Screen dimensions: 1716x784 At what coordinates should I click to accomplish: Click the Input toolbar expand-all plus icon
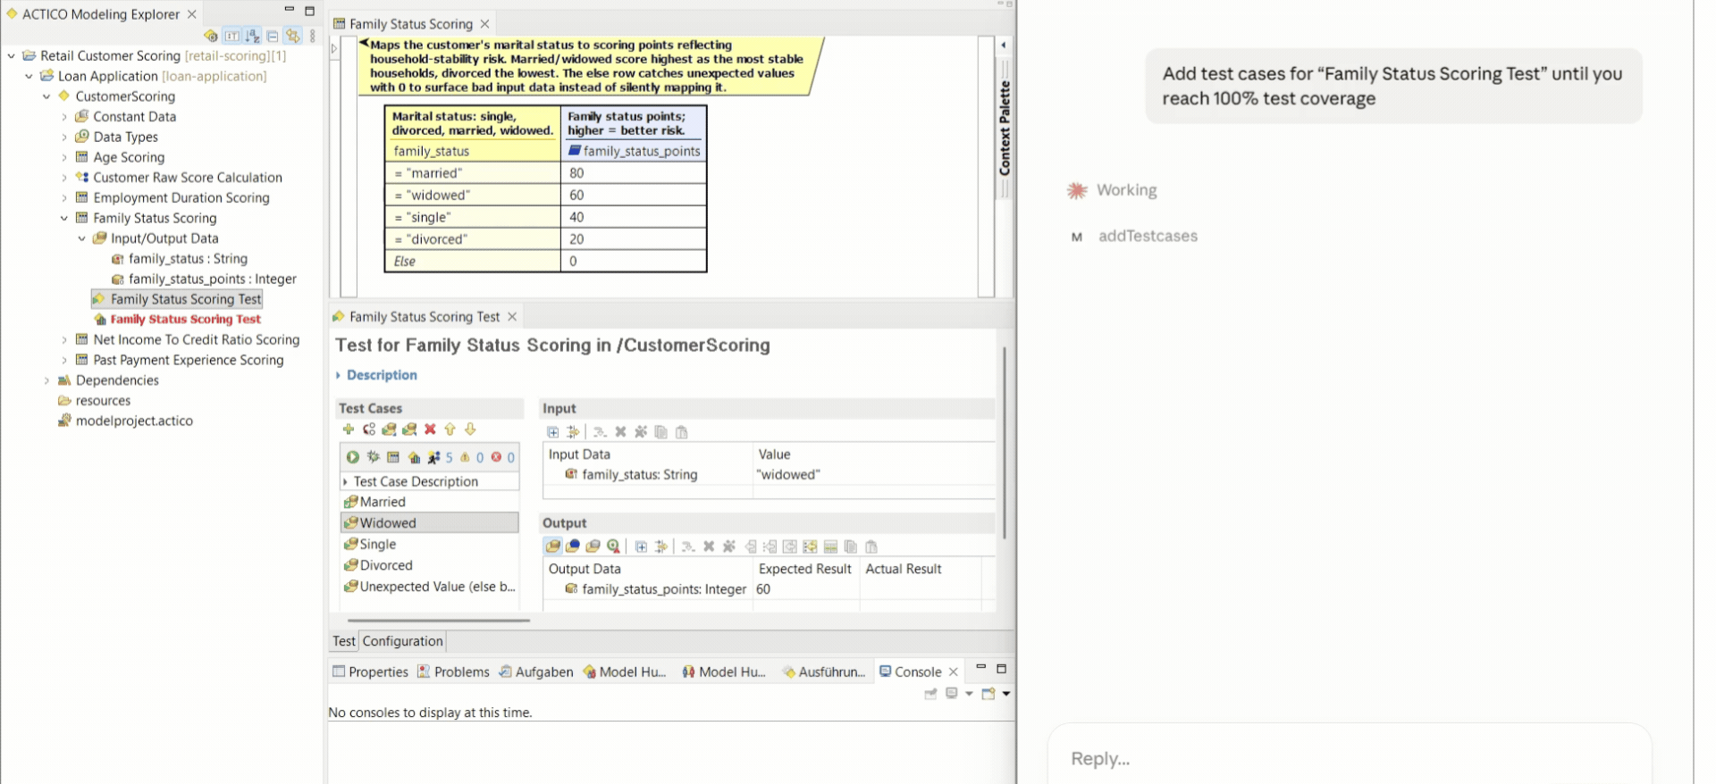(553, 432)
